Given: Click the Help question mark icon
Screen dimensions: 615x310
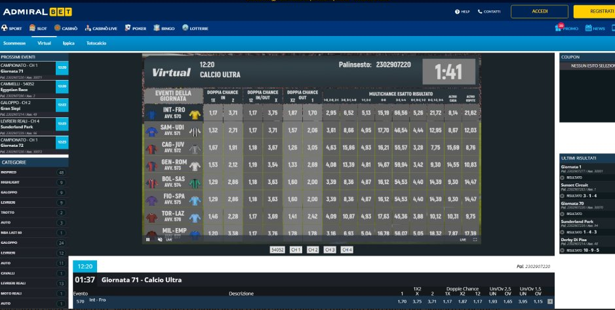Looking at the screenshot, I should pyautogui.click(x=457, y=12).
